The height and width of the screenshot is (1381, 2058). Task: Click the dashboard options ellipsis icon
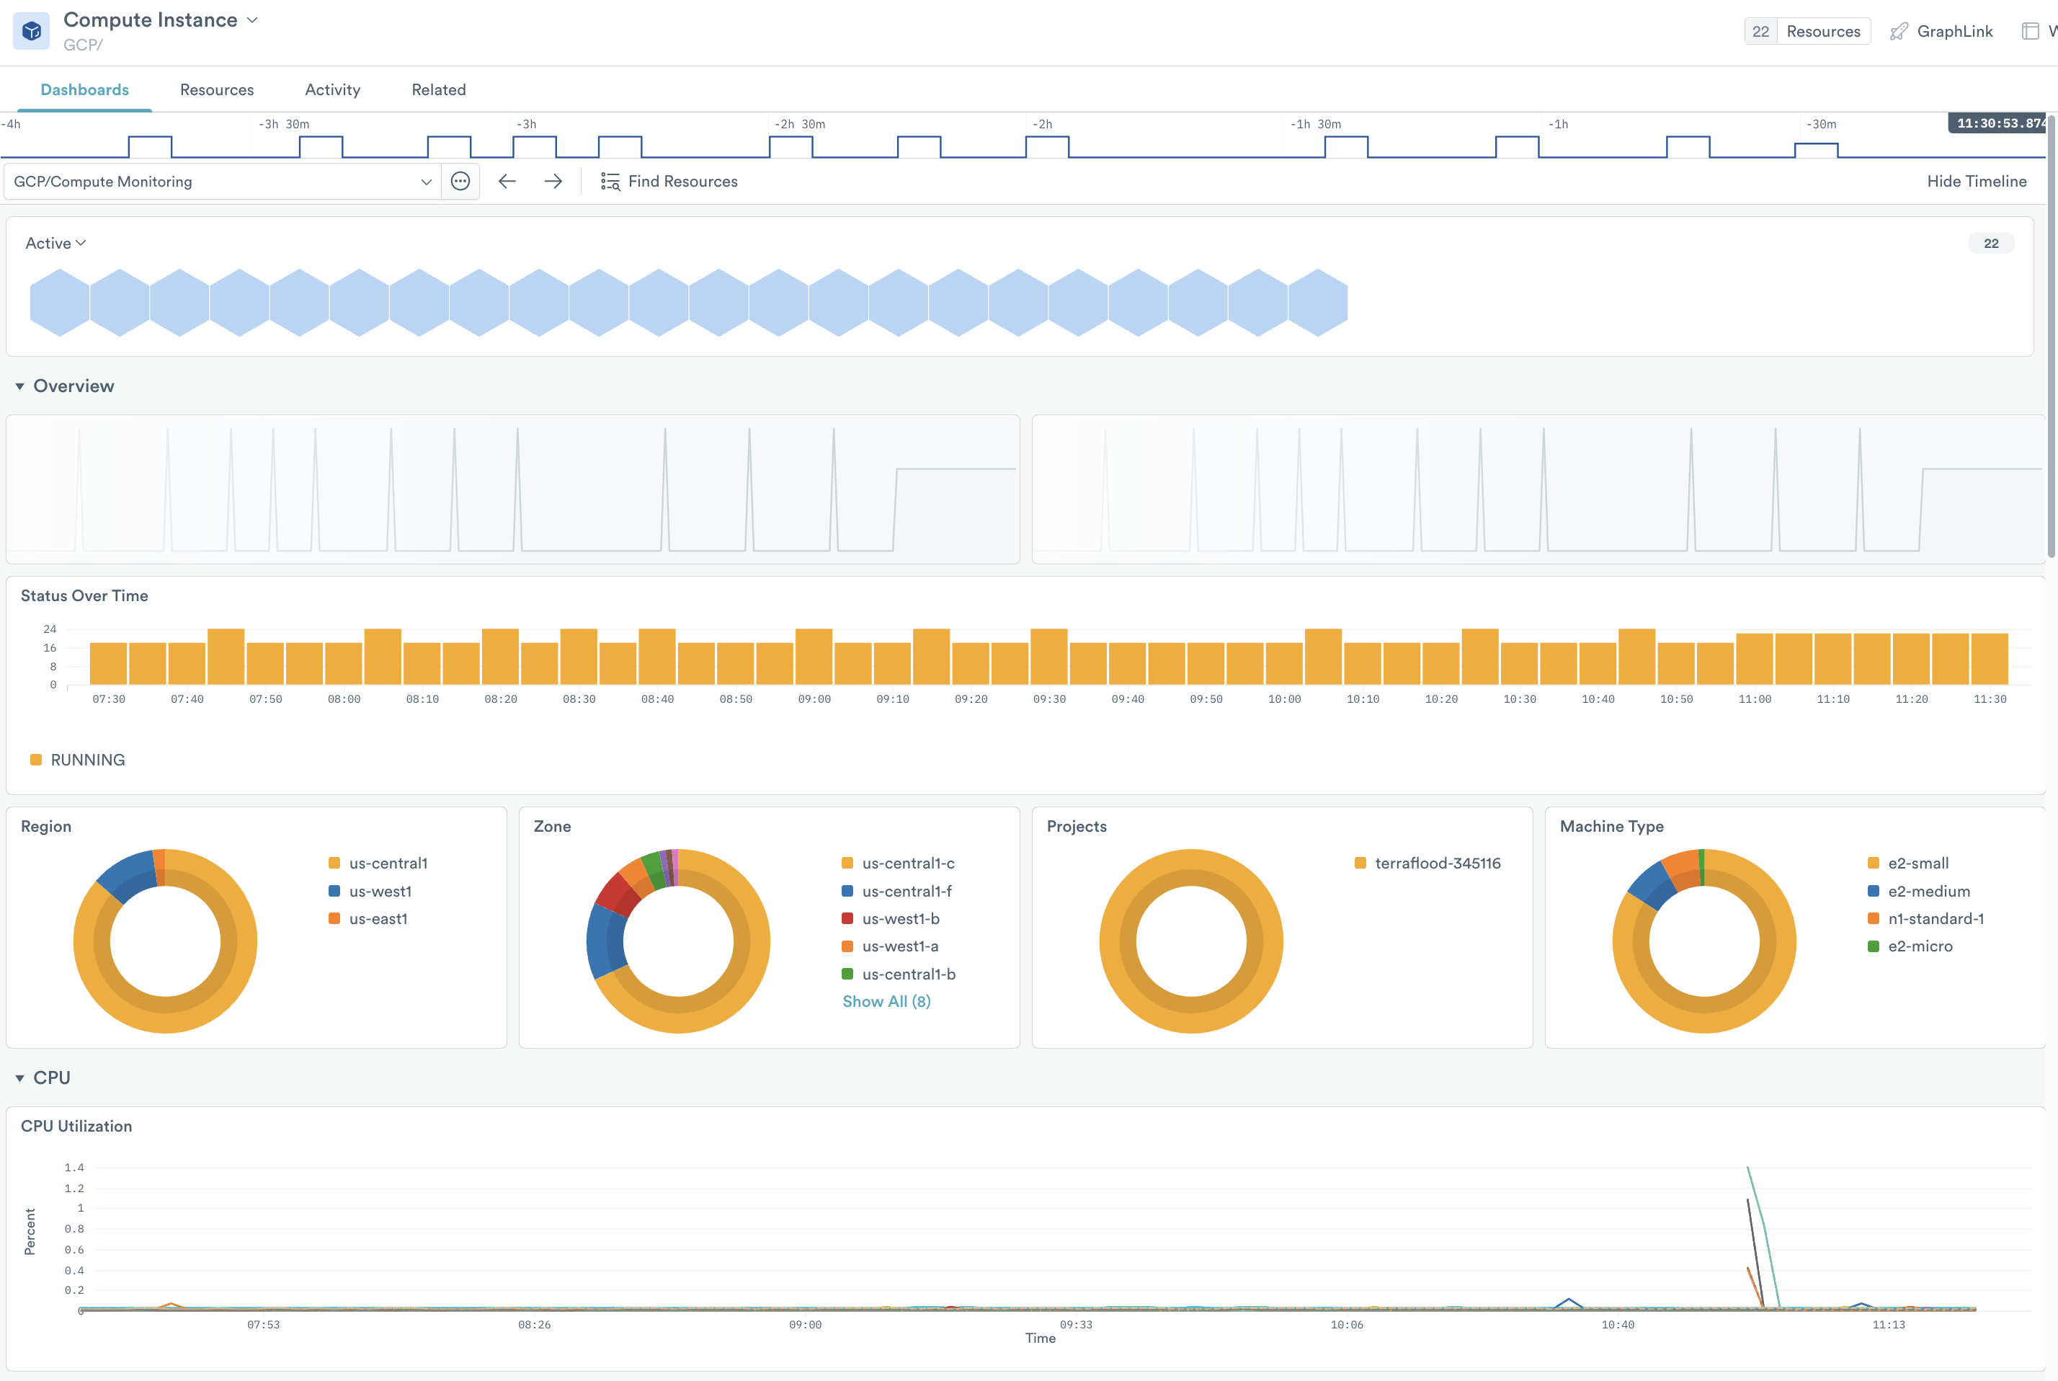460,182
